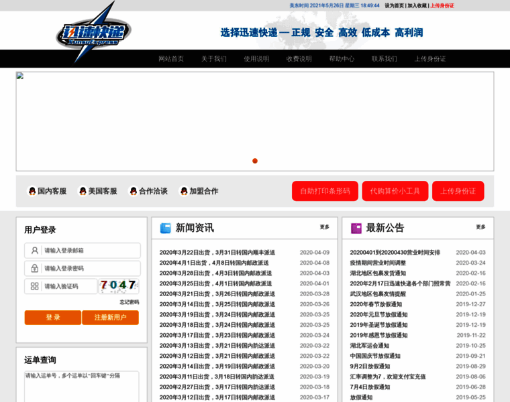Click 加入收藏 link at top
Viewport: 510px width, 402px height.
click(417, 5)
